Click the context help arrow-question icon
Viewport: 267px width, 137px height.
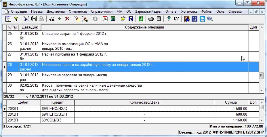pos(176,19)
